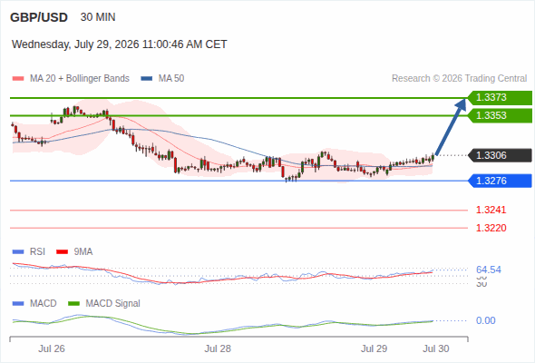Click the 64.54 RSI value
Viewport: 535px width, 363px height.
point(489,270)
